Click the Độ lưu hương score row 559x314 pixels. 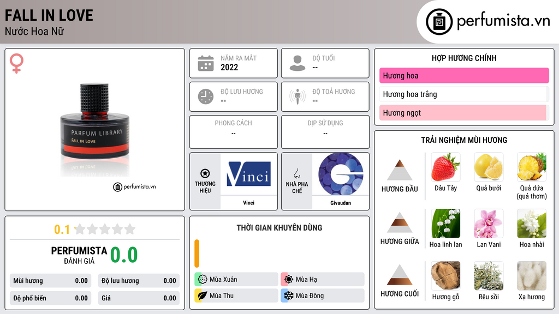139,281
